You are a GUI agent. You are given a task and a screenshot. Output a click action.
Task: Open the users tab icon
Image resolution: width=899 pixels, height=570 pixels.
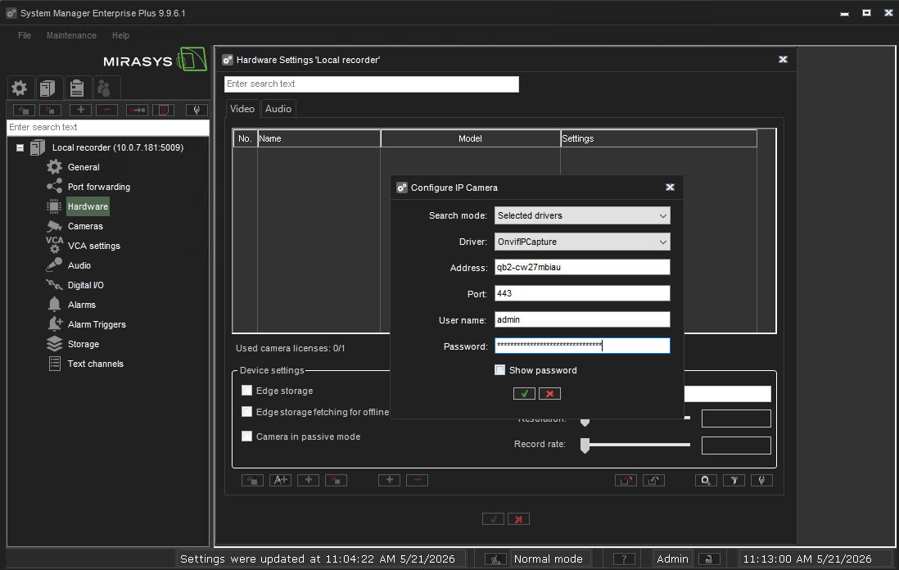pos(105,88)
